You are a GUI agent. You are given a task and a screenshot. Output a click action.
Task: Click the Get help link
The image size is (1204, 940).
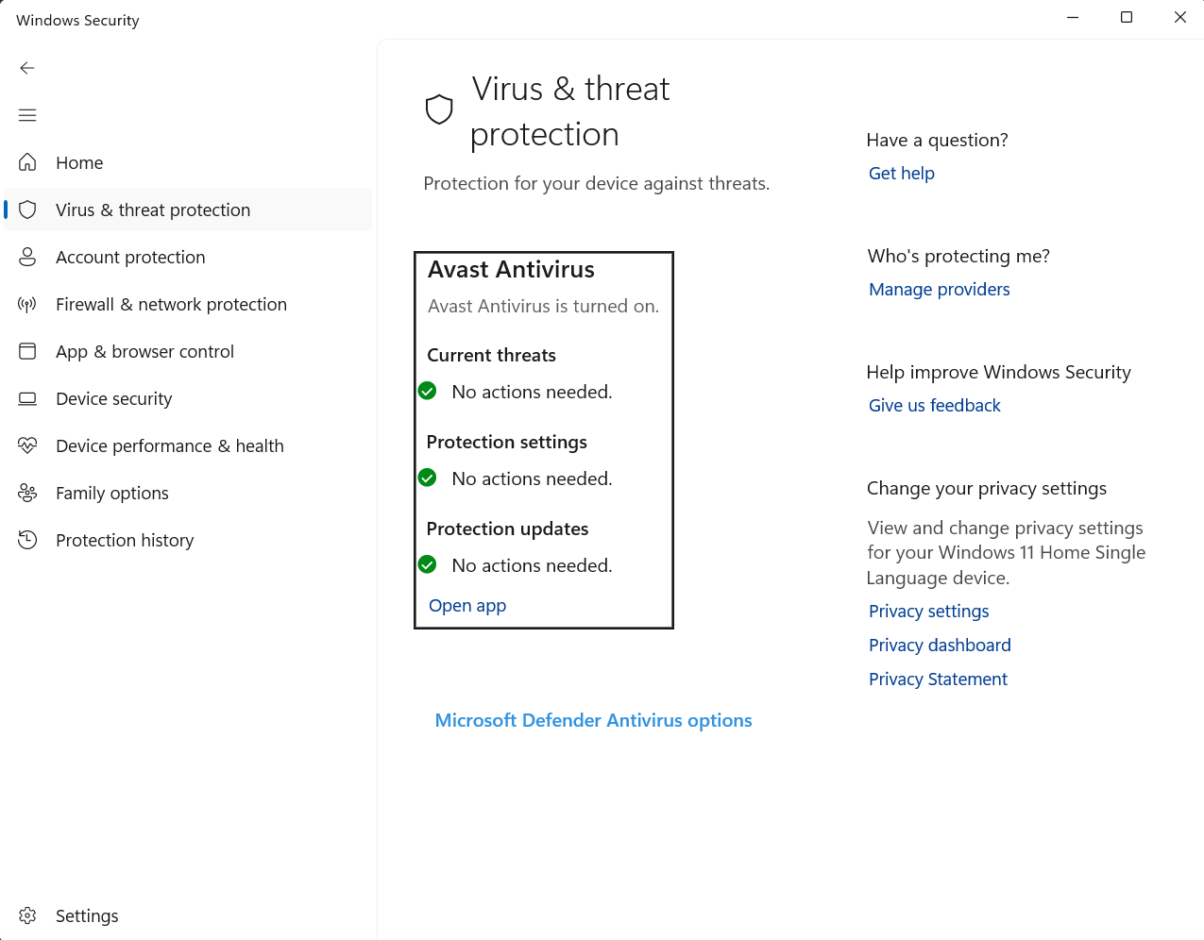tap(901, 173)
